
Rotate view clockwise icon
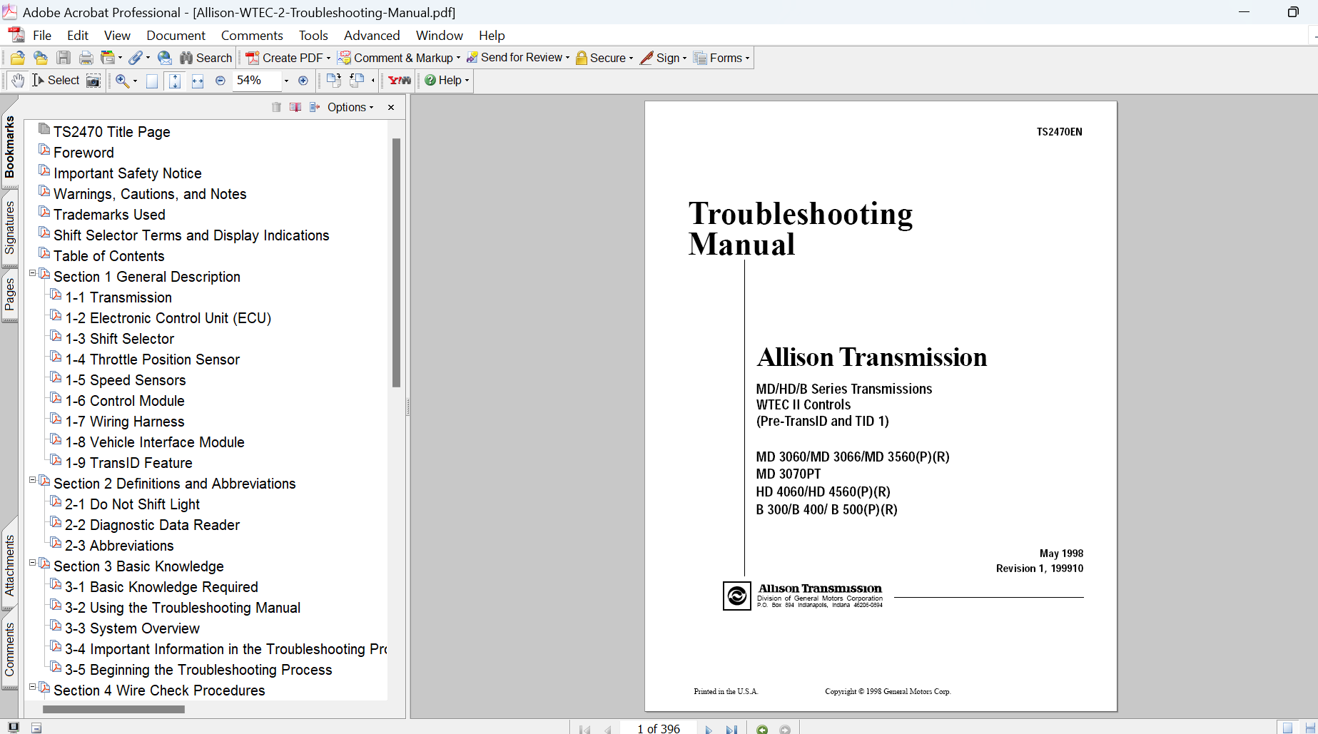(x=333, y=81)
